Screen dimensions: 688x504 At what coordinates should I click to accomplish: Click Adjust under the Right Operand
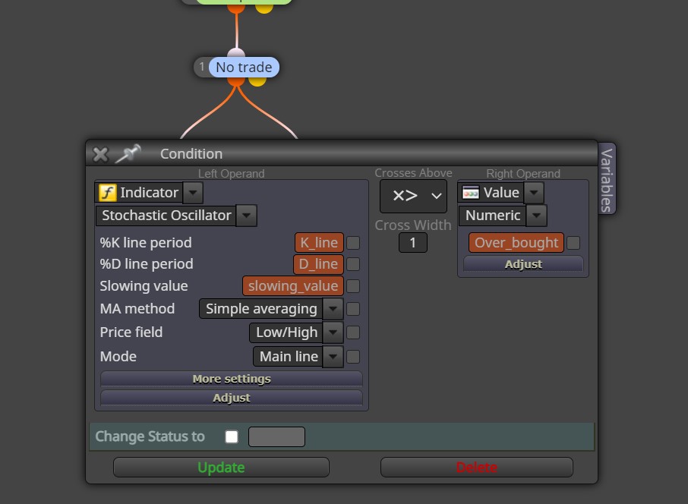coord(523,264)
